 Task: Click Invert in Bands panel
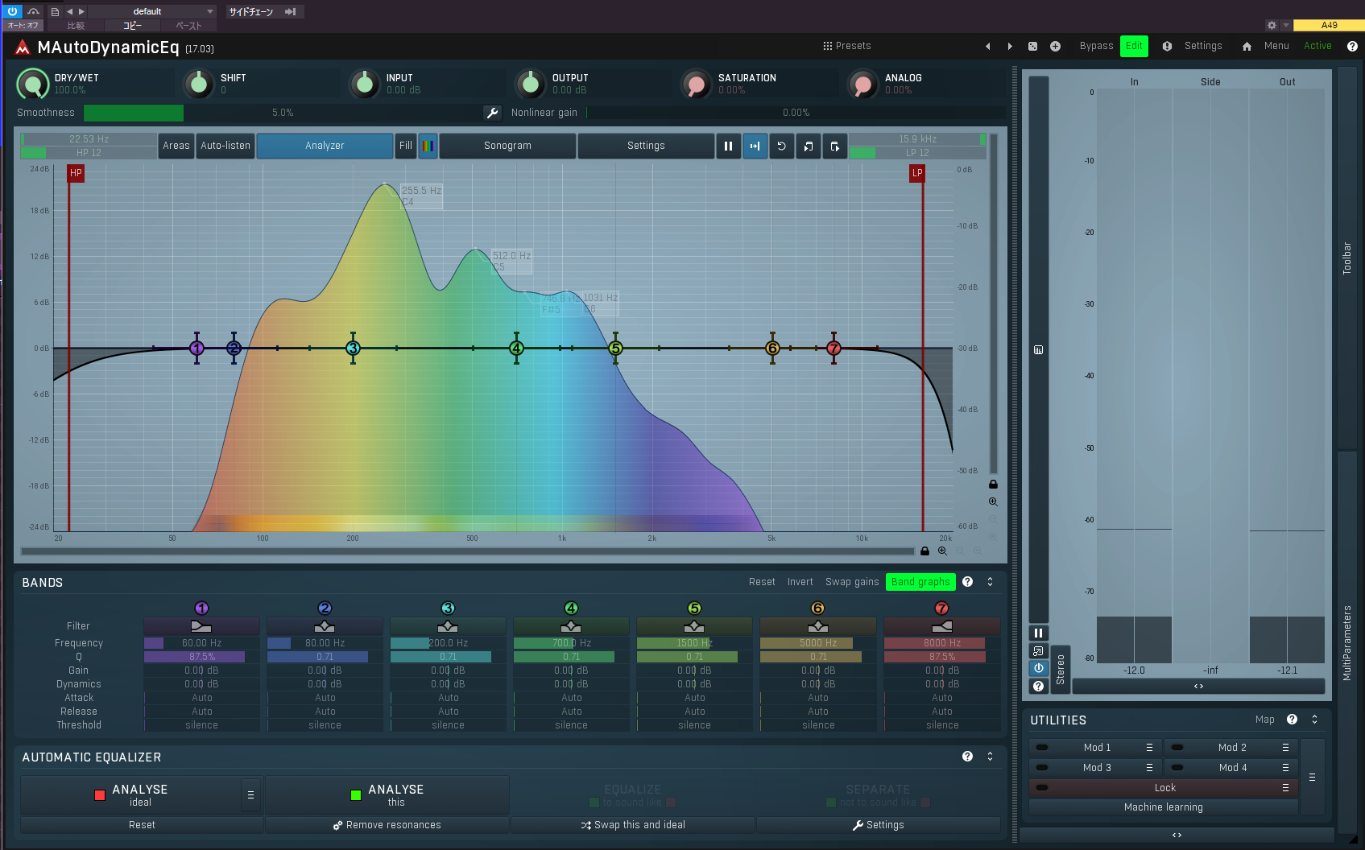click(800, 582)
